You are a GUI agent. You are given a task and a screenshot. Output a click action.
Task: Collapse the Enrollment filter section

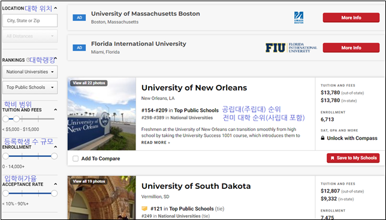[56, 147]
